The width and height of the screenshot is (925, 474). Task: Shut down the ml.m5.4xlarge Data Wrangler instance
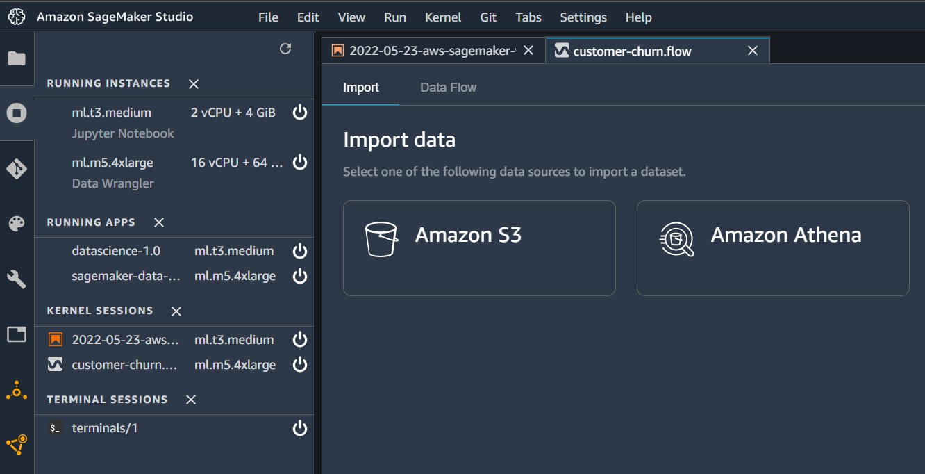coord(300,163)
